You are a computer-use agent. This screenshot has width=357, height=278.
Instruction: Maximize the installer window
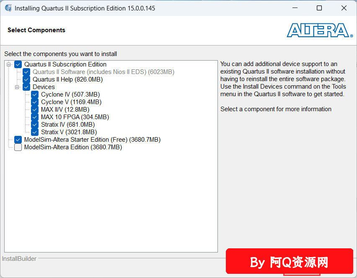[319, 8]
